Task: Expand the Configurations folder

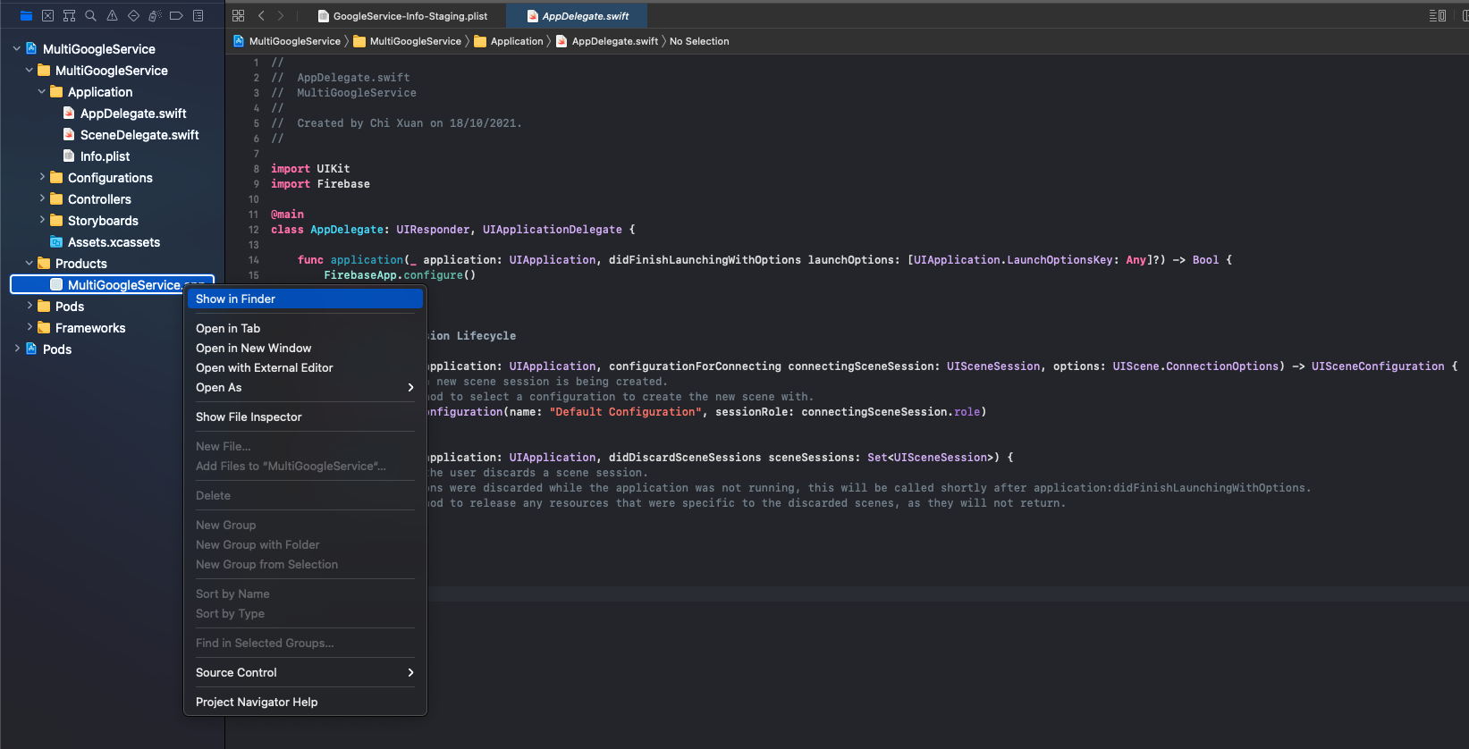Action: (42, 177)
